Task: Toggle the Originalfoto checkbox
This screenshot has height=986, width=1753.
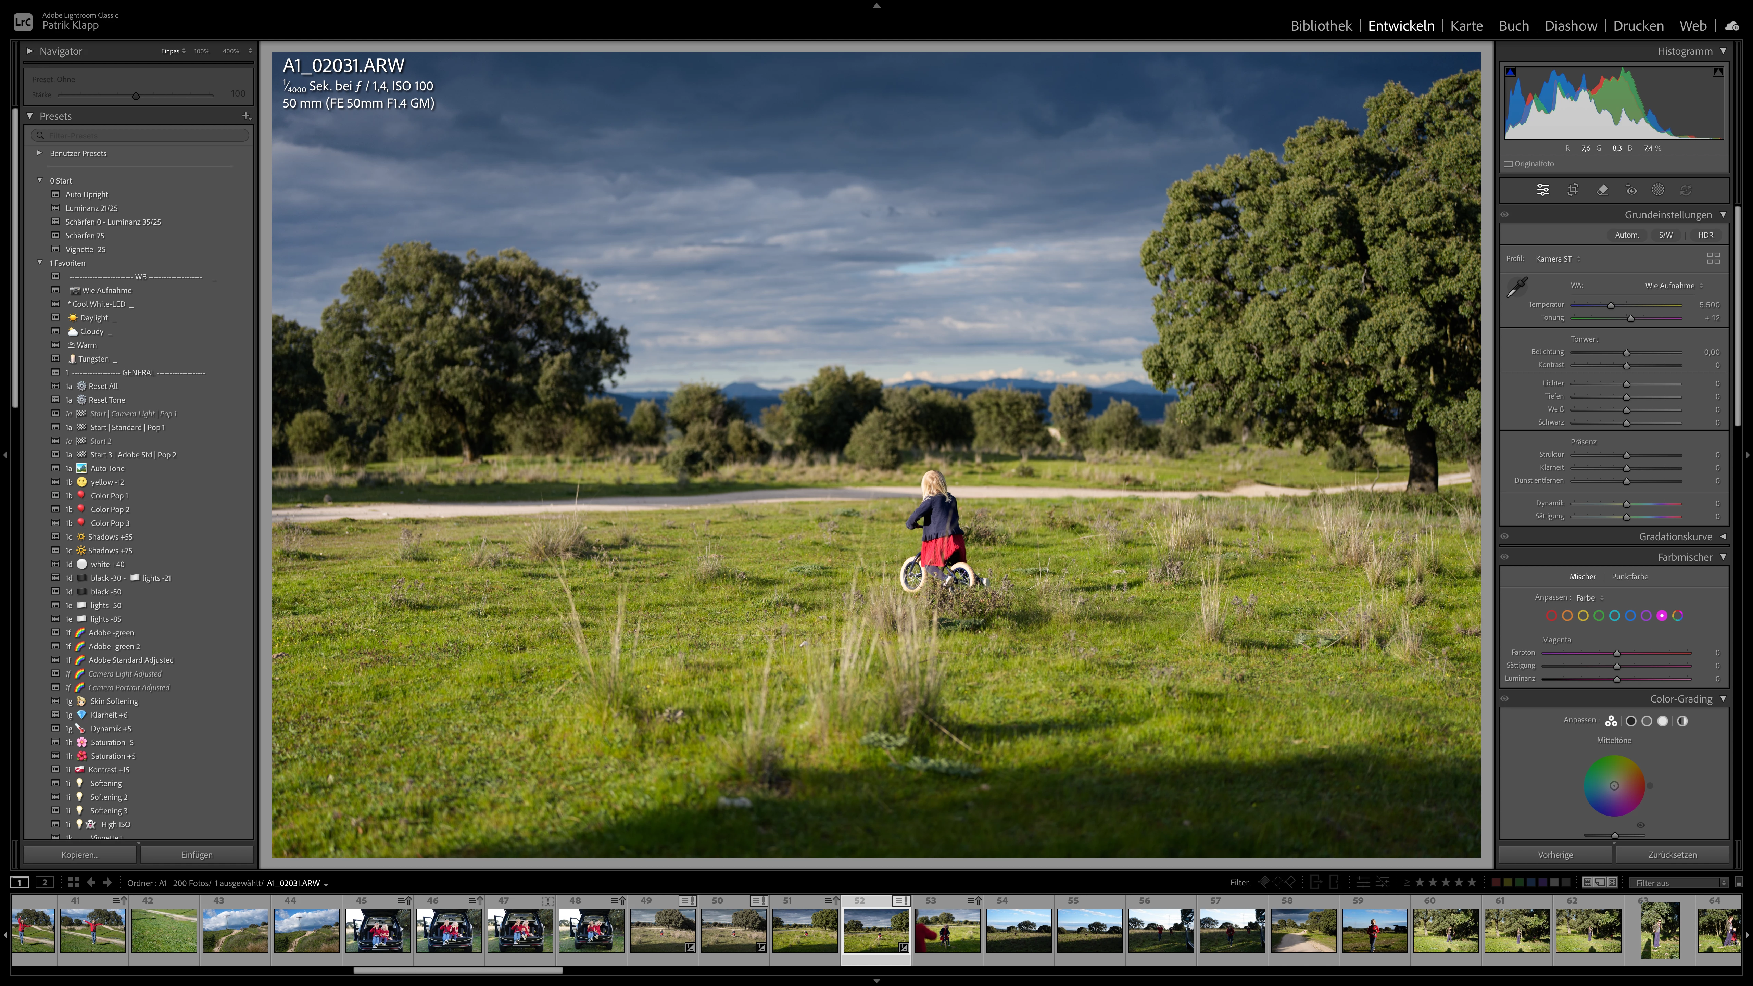Action: click(x=1508, y=164)
